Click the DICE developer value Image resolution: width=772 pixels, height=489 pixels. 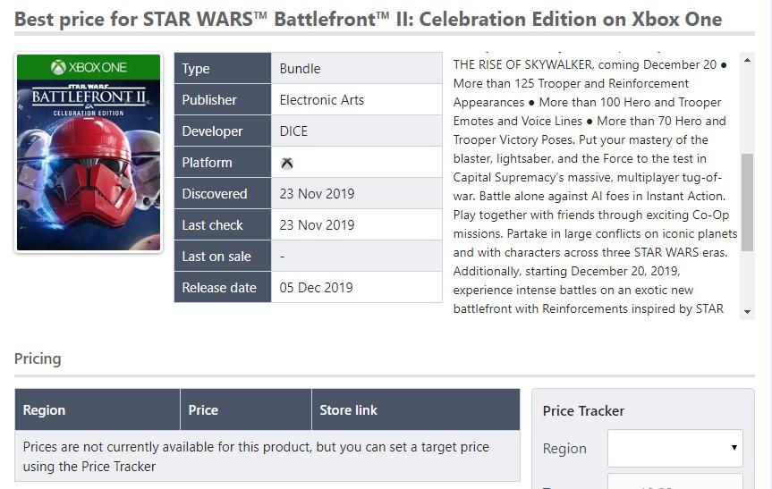click(x=293, y=131)
